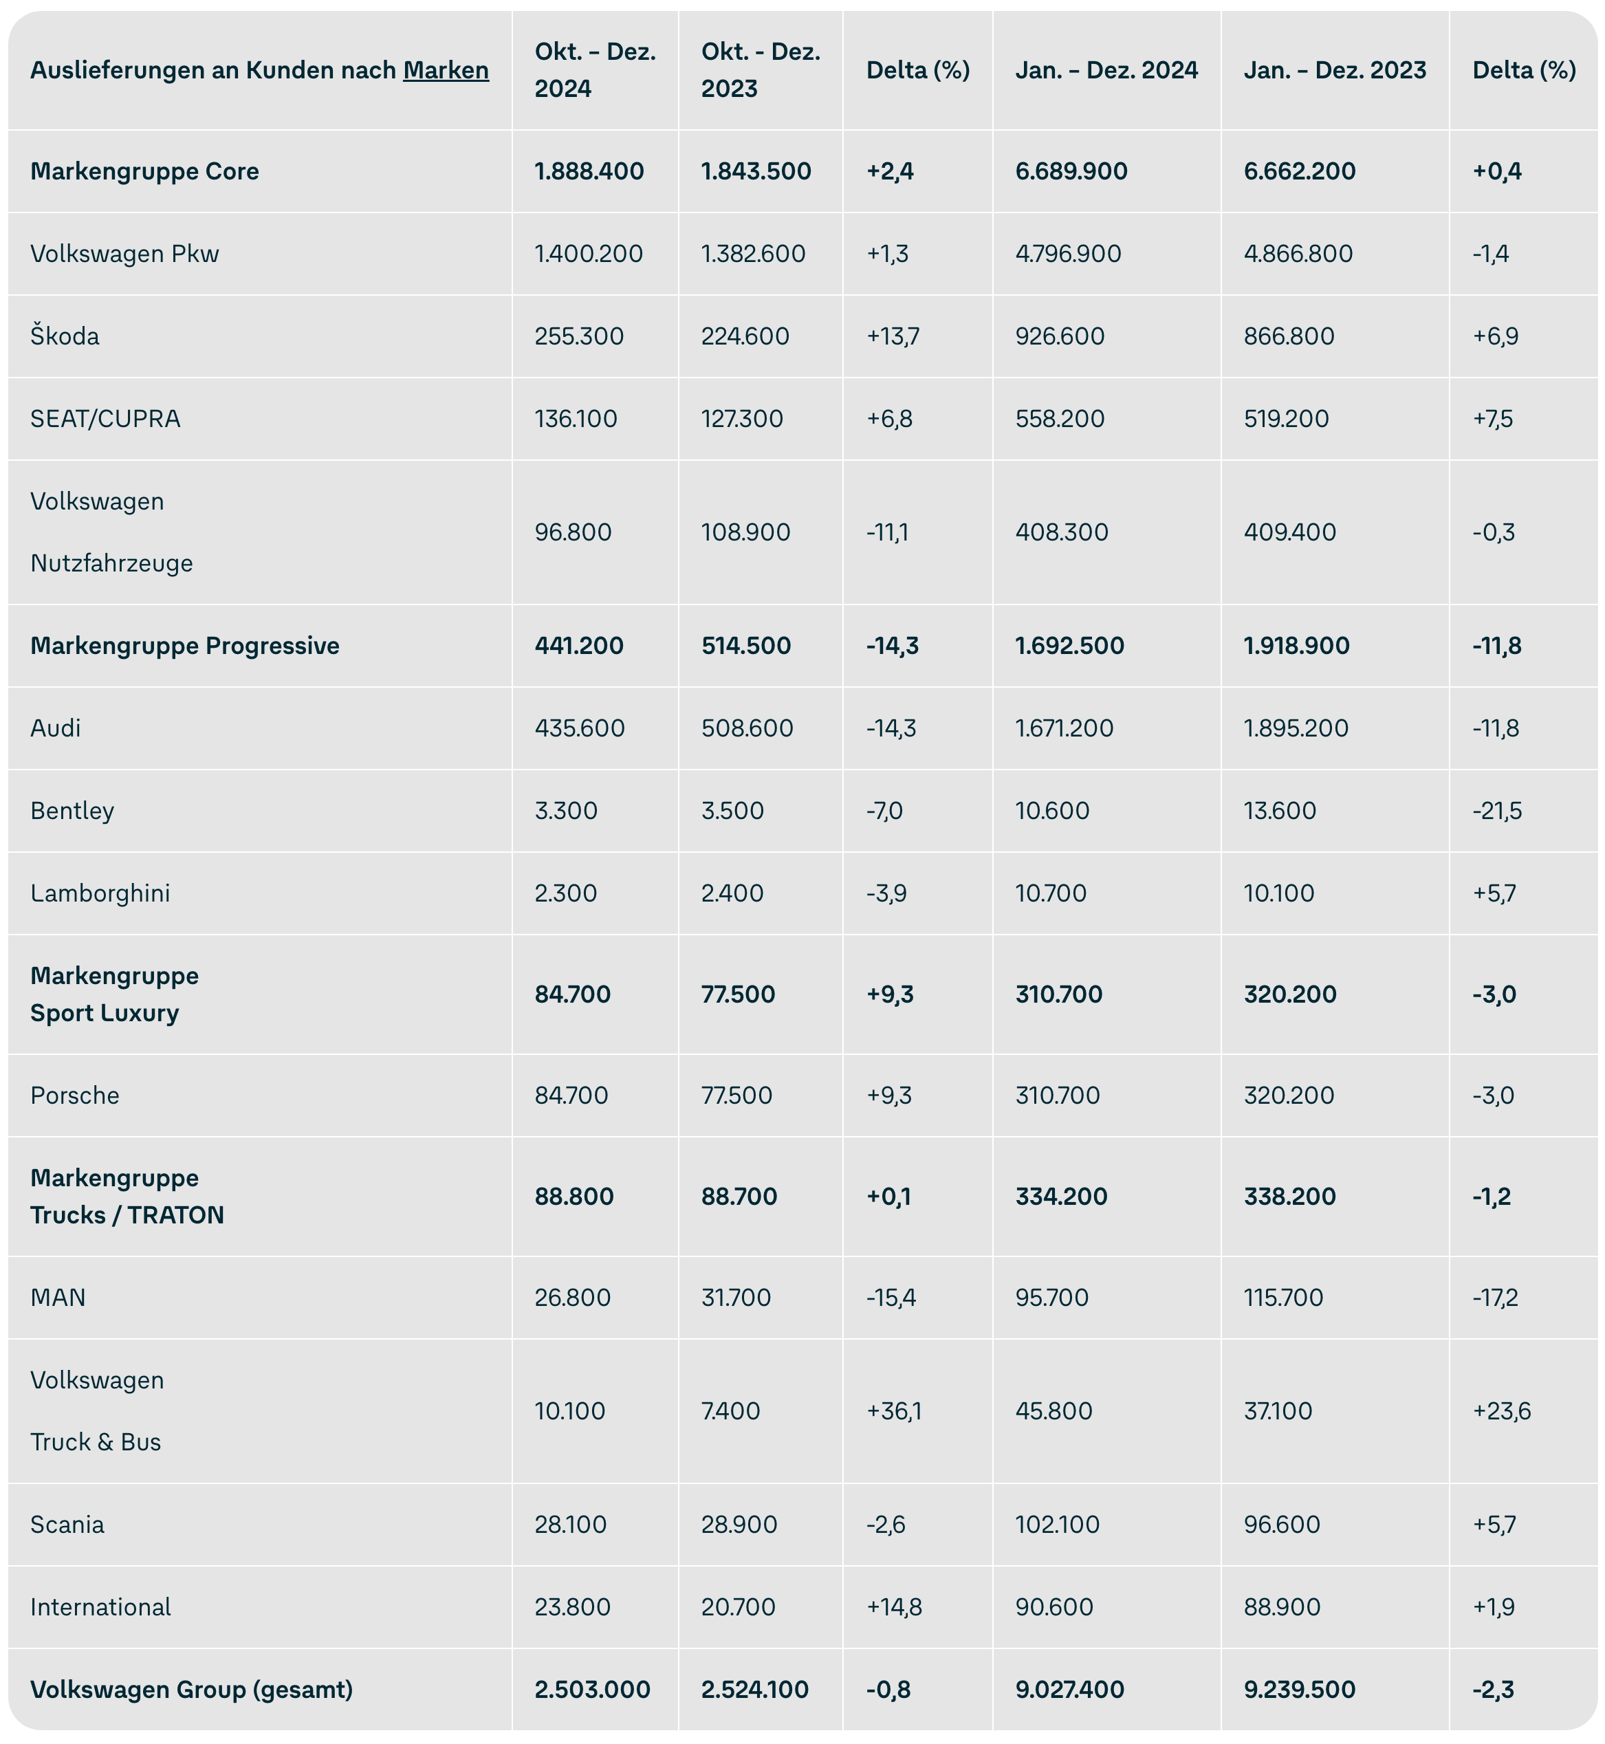The width and height of the screenshot is (1605, 1744).
Task: Click the Lamborghini row label
Action: (100, 893)
